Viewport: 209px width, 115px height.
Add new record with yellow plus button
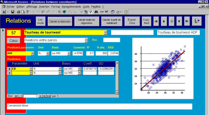172,21
